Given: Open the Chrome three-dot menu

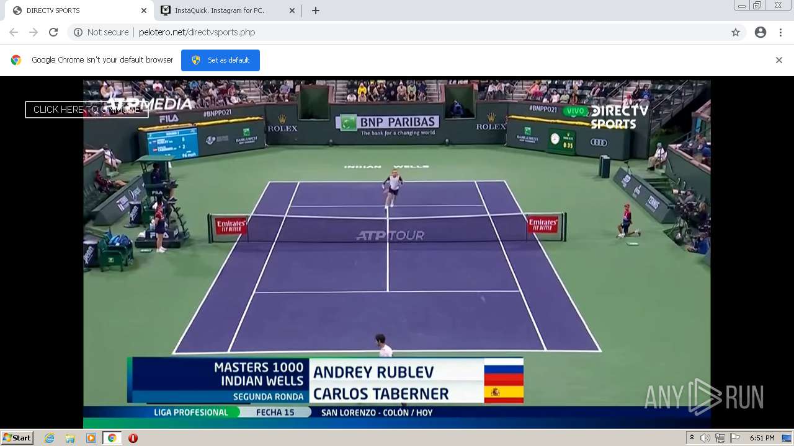Looking at the screenshot, I should click(x=780, y=32).
